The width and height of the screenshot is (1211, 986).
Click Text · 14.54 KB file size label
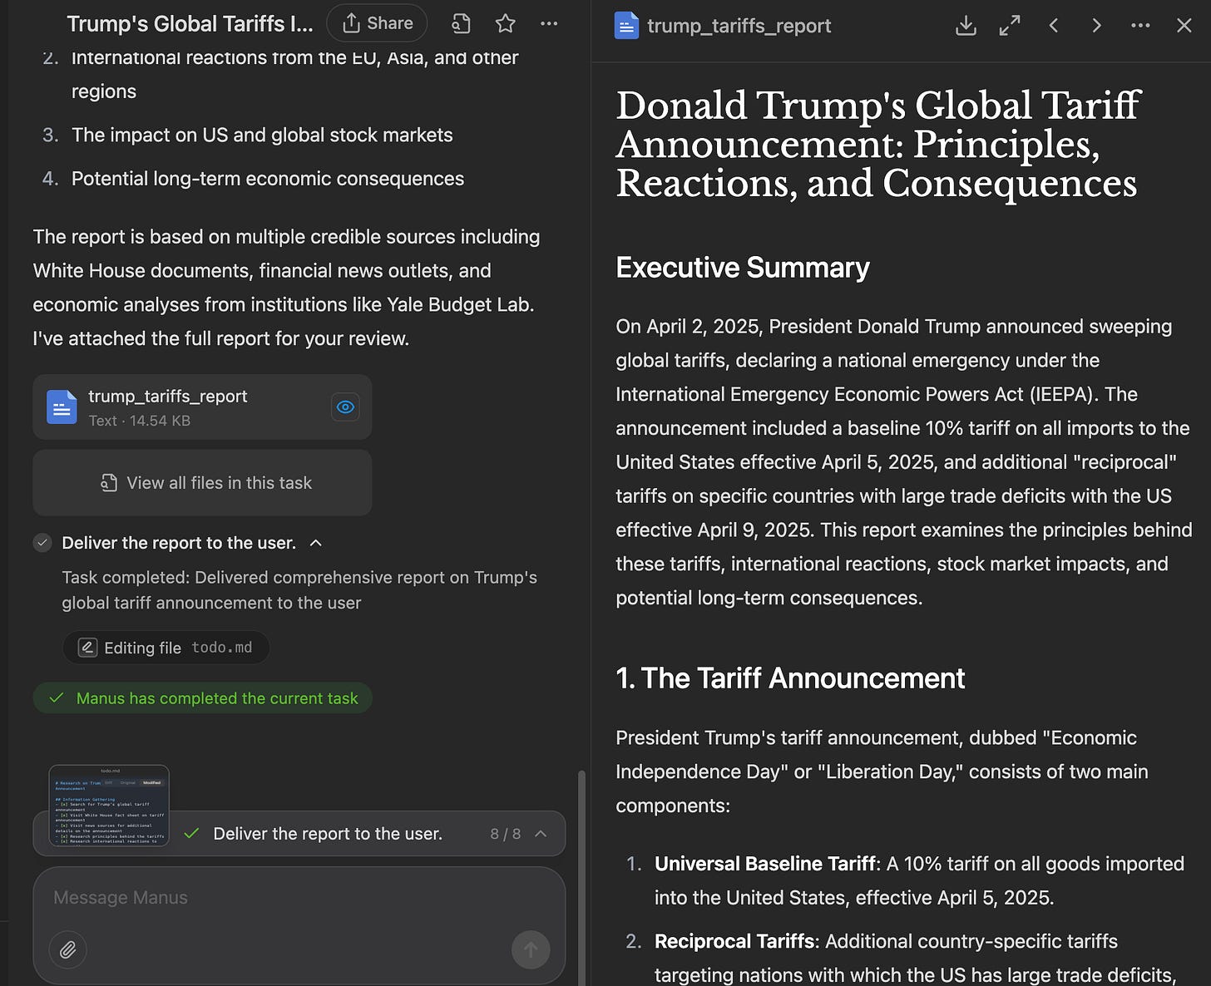[140, 421]
